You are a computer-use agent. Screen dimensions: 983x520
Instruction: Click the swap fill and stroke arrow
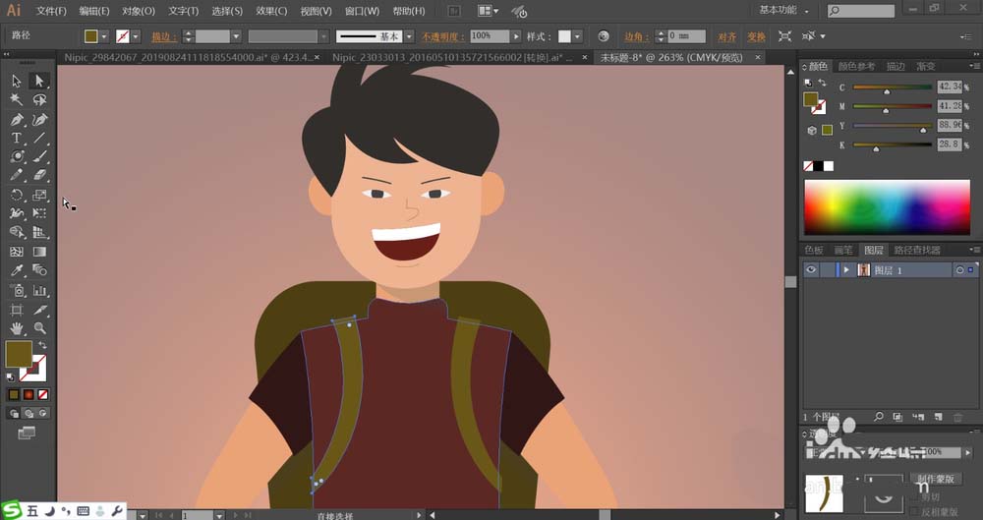[x=42, y=345]
